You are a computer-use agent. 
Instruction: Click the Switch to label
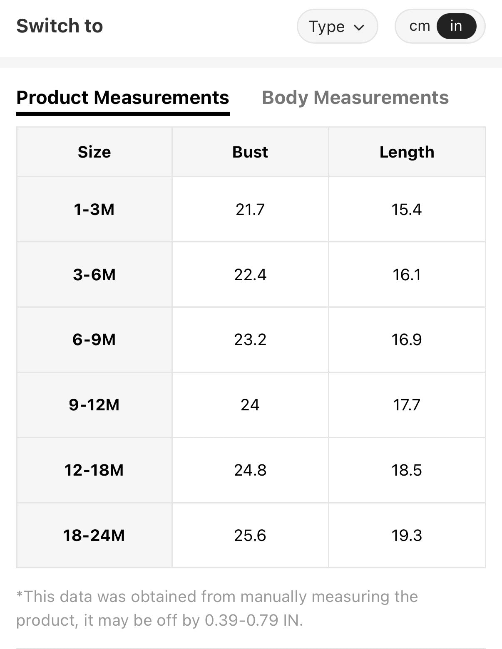60,26
